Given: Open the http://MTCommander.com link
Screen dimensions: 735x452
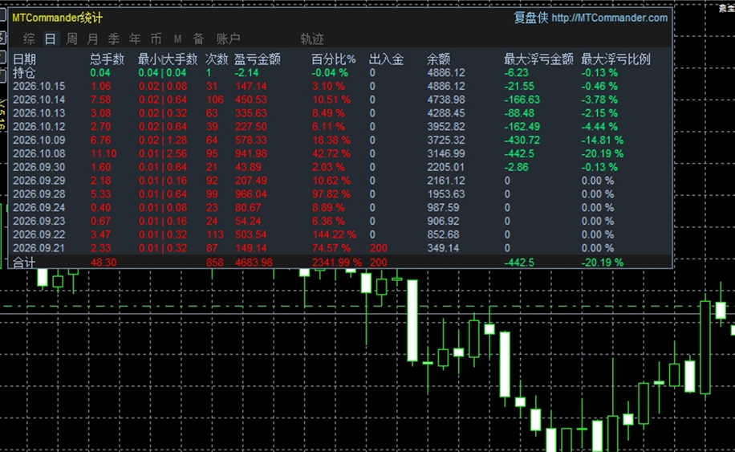Looking at the screenshot, I should [x=609, y=18].
